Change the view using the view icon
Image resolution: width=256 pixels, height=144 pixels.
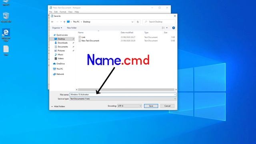[x=163, y=28]
